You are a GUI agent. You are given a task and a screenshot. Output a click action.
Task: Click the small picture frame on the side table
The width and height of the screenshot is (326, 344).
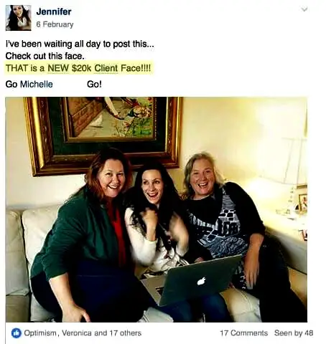pos(302,203)
